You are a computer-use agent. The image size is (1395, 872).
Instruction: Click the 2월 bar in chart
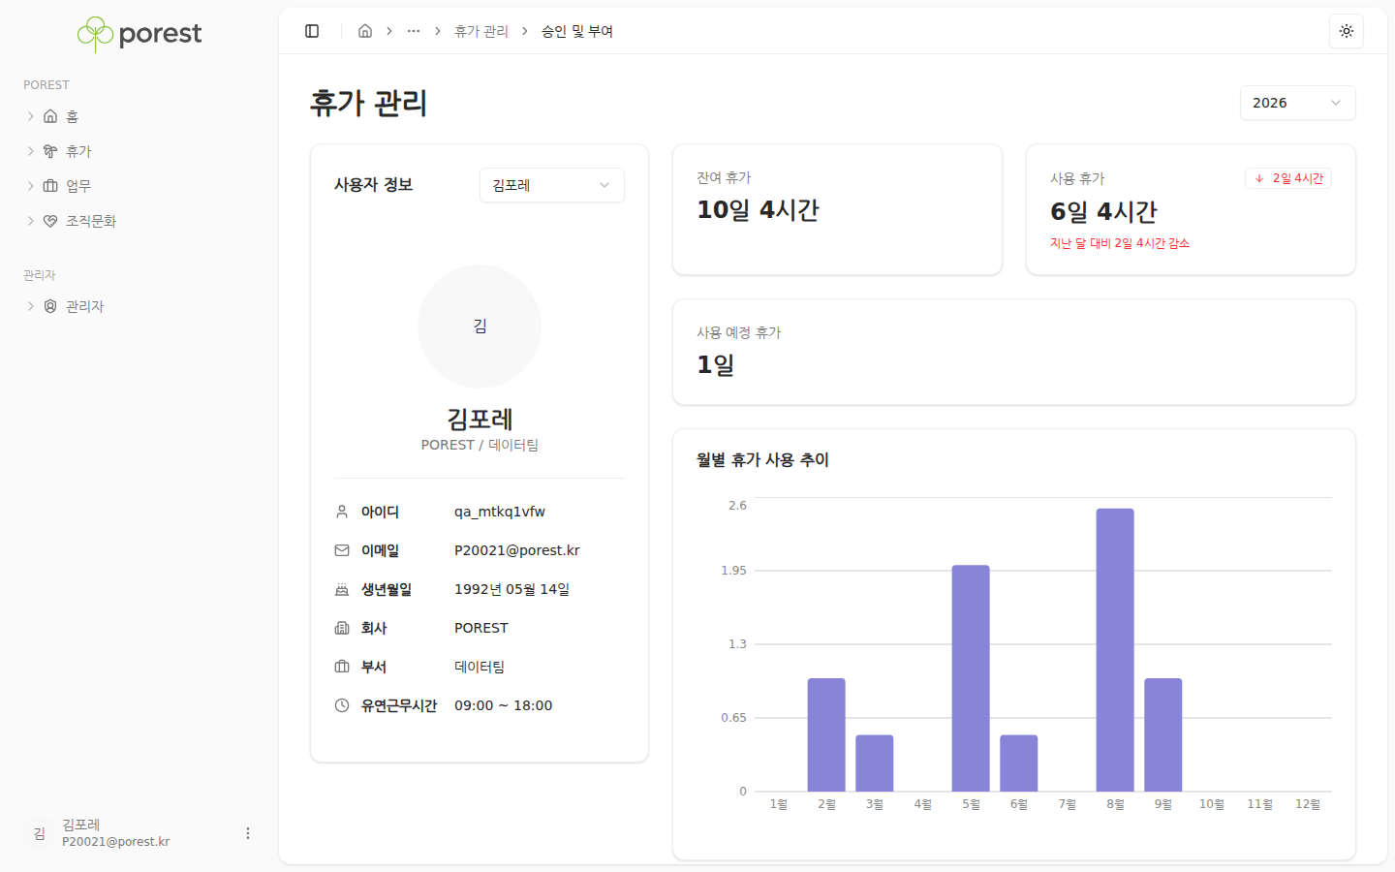(x=826, y=734)
